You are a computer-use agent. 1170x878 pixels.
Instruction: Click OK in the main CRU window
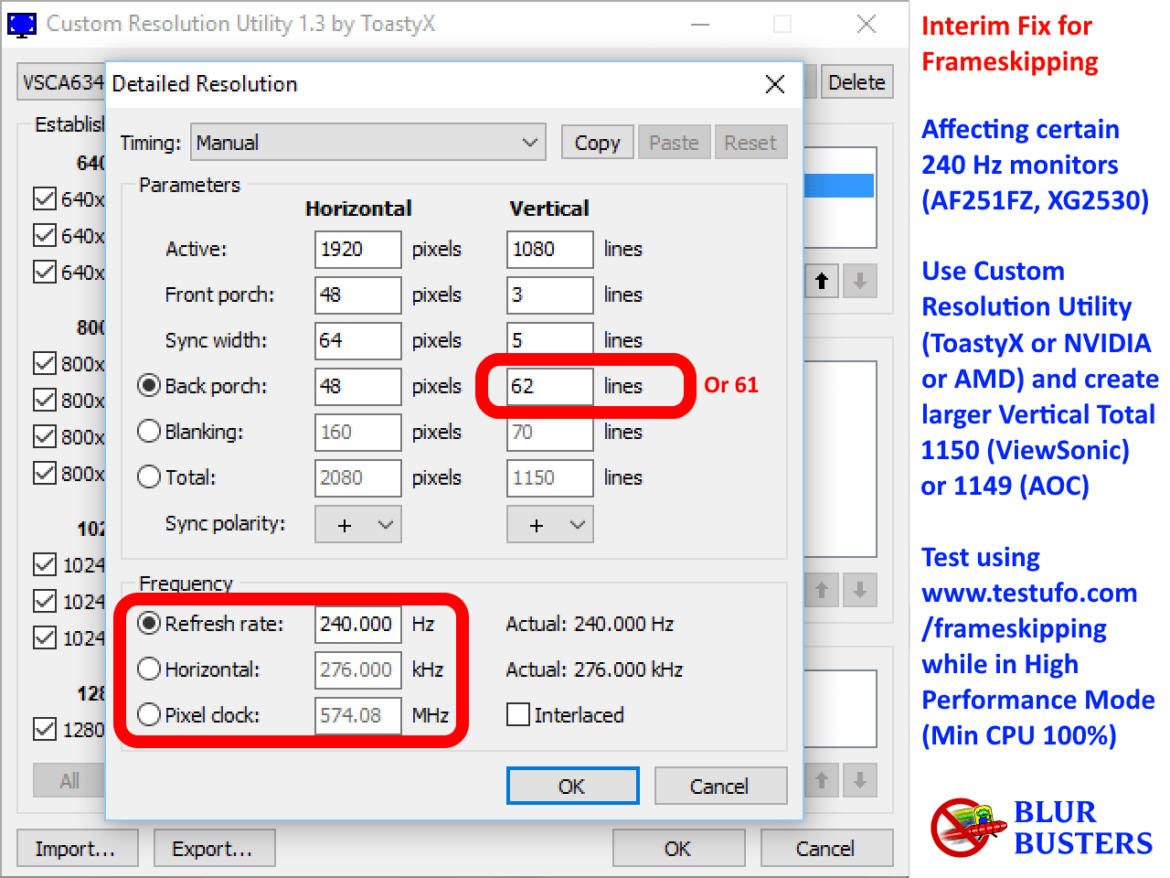[x=679, y=848]
